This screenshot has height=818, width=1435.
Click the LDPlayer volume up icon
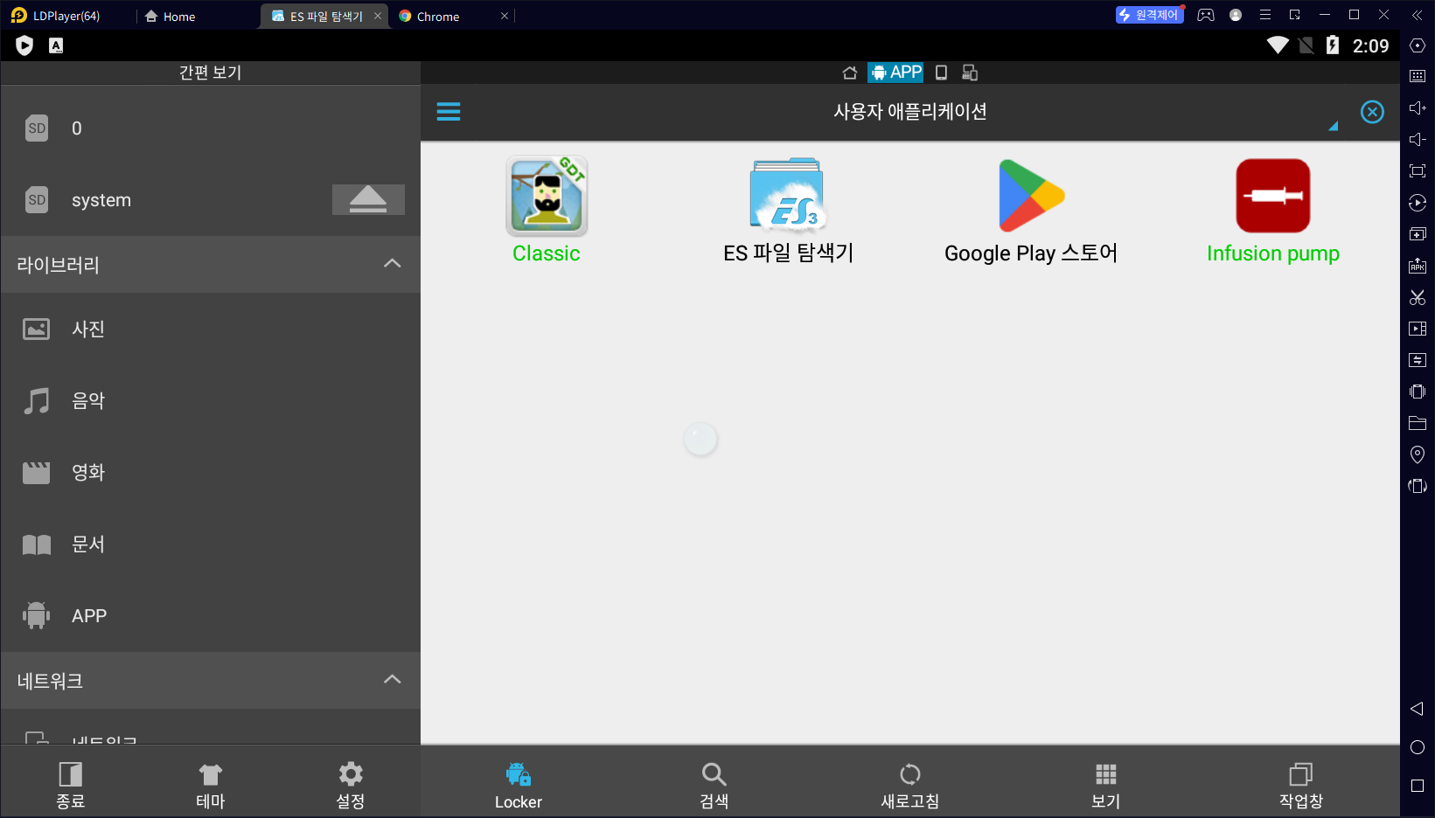click(x=1418, y=108)
